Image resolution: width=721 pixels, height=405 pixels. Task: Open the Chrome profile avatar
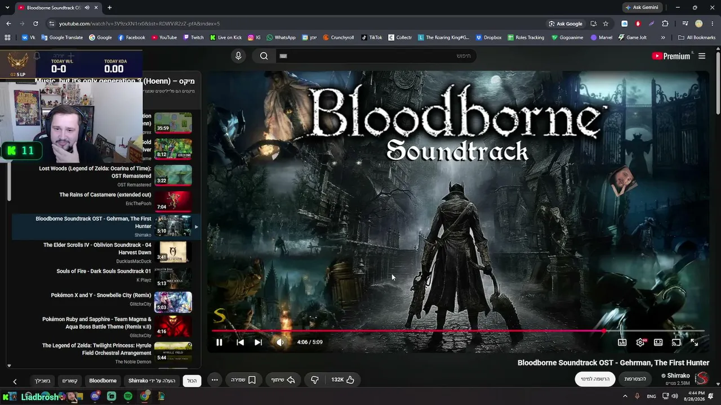point(699,24)
